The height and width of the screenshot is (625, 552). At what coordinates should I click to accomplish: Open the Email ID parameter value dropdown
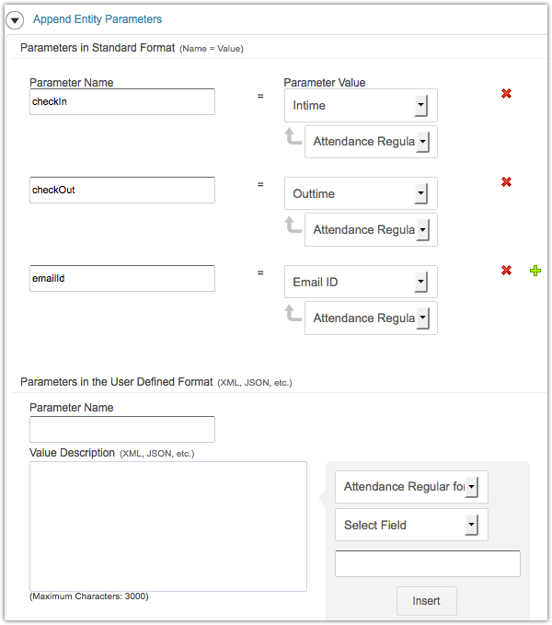(x=361, y=282)
